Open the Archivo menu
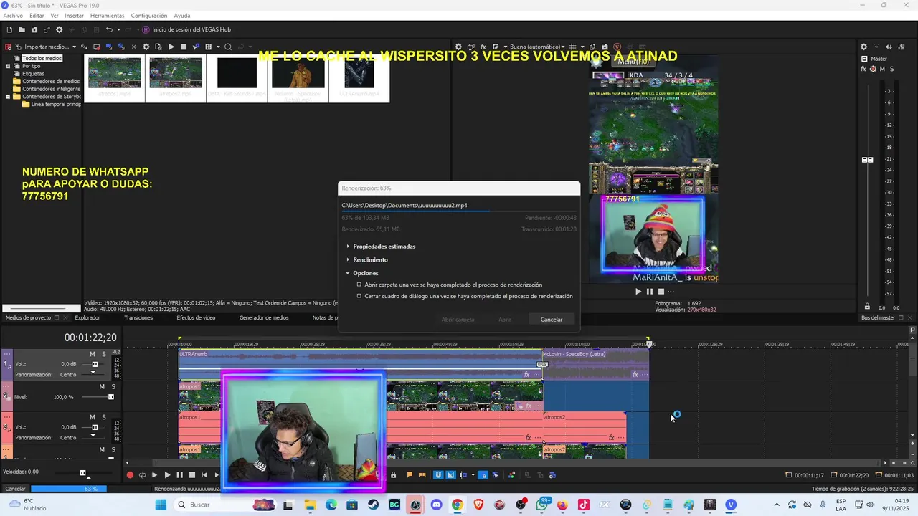The width and height of the screenshot is (918, 516). (13, 15)
